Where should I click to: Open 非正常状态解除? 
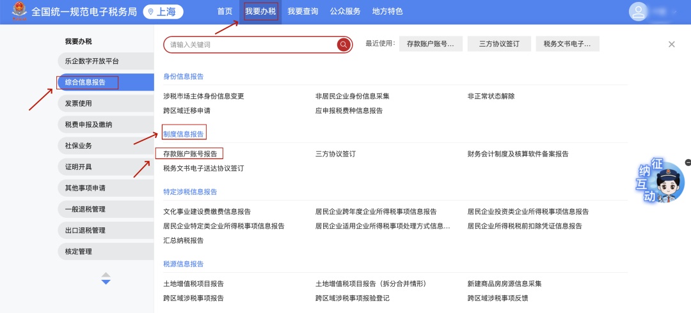491,96
